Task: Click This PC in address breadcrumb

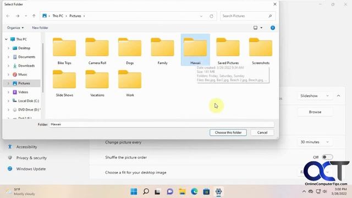Action: pyautogui.click(x=58, y=16)
